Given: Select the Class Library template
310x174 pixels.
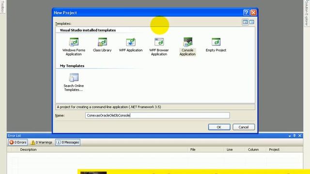Looking at the screenshot, I should pos(102,45).
